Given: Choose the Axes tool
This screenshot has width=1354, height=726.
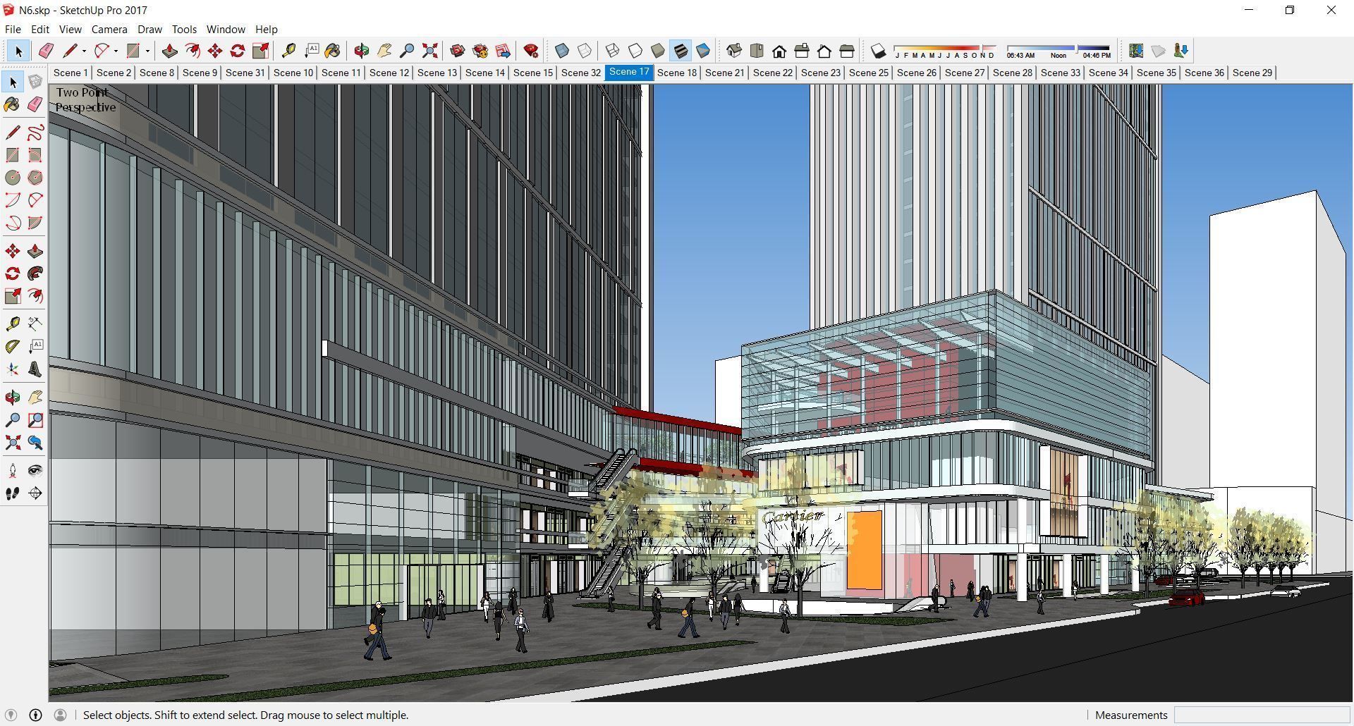Looking at the screenshot, I should (13, 369).
